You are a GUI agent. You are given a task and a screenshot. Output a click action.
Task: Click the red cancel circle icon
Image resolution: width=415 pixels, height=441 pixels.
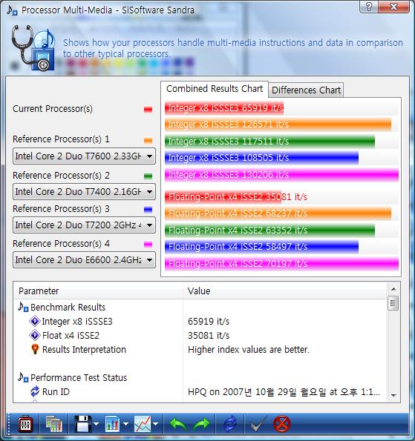coord(281,424)
